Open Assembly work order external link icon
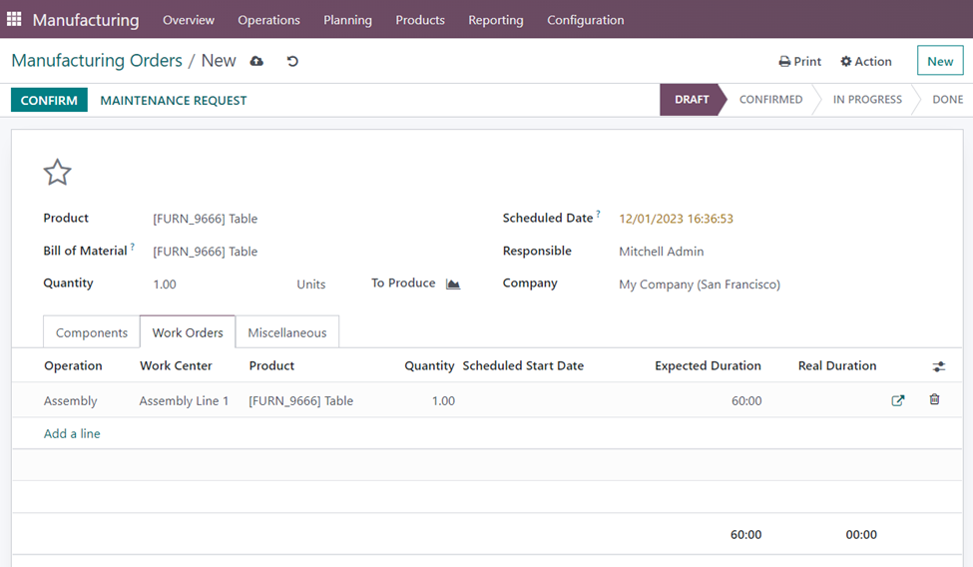The width and height of the screenshot is (973, 567). pyautogui.click(x=898, y=400)
